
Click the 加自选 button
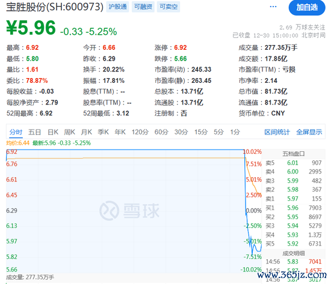(307, 8)
